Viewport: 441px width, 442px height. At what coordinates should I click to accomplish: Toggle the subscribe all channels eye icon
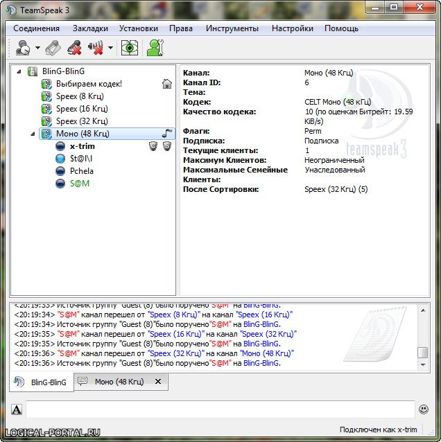click(x=130, y=48)
